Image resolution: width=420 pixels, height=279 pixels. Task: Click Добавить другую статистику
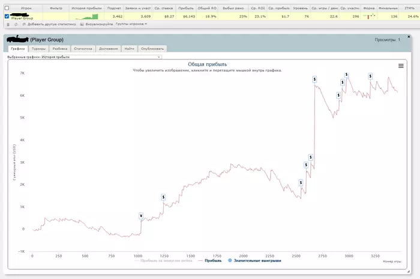pyautogui.click(x=52, y=24)
